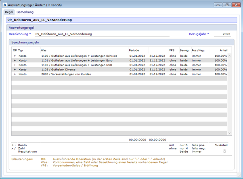The image size is (243, 179).
Task: Click the Bezeichnung input field
Action: pos(101,34)
